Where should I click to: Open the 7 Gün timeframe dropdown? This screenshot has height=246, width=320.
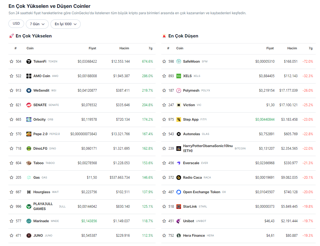pos(37,24)
